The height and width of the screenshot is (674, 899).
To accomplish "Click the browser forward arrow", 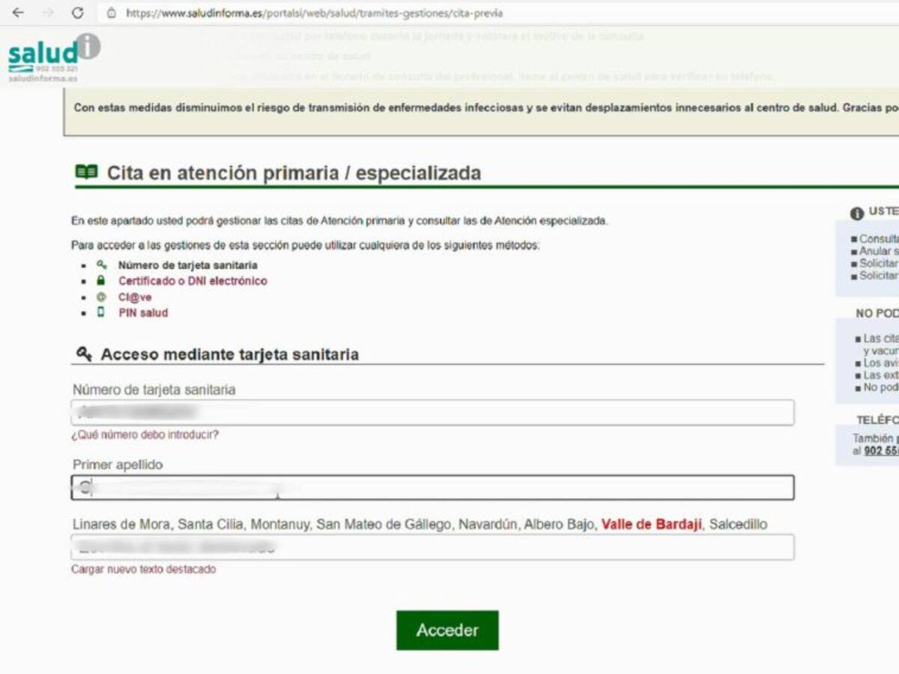I will (x=48, y=13).
